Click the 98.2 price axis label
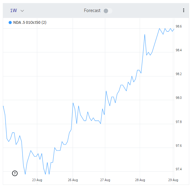 [179, 74]
